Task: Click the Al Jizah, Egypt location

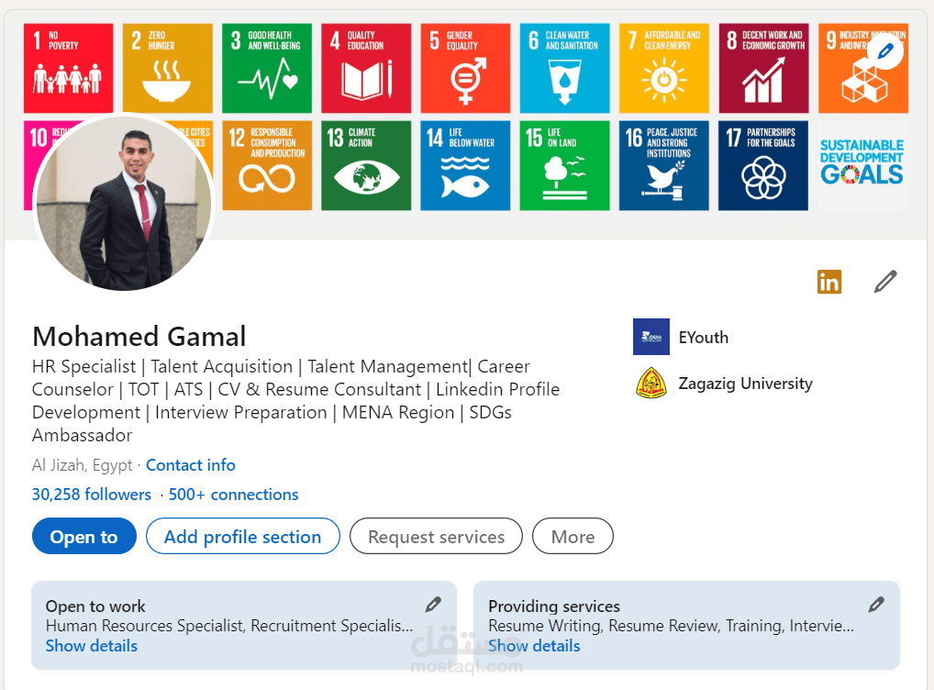Action: click(83, 465)
